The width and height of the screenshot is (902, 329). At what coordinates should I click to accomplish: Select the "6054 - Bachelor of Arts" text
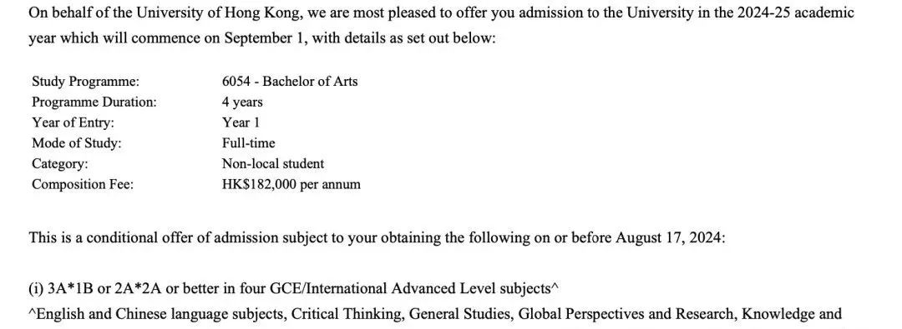pyautogui.click(x=290, y=82)
